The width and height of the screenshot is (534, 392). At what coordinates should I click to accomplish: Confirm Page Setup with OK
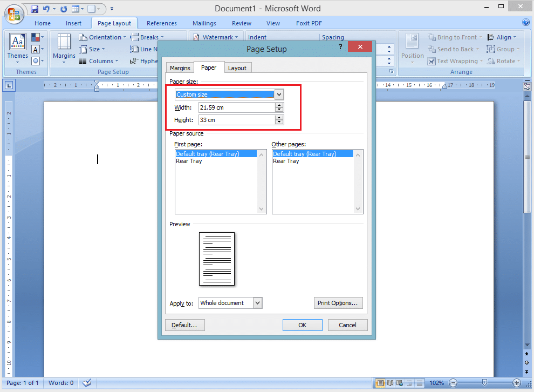coord(302,325)
